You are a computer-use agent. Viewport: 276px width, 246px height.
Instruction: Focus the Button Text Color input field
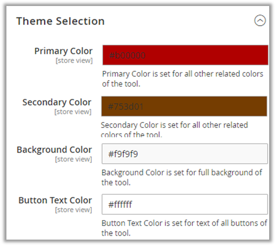[x=185, y=204]
